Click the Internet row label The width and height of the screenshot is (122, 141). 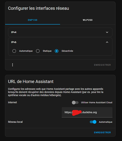pyautogui.click(x=12, y=102)
